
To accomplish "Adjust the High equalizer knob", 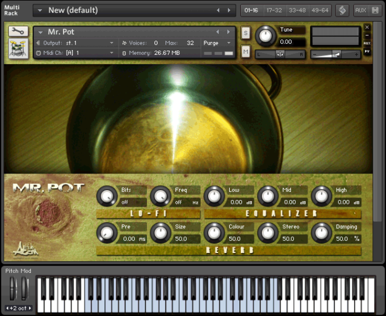I will click(x=321, y=196).
